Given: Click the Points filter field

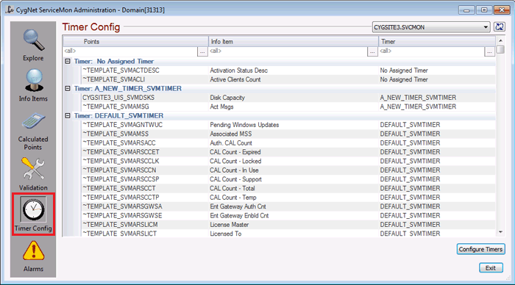Looking at the screenshot, I should pos(130,51).
